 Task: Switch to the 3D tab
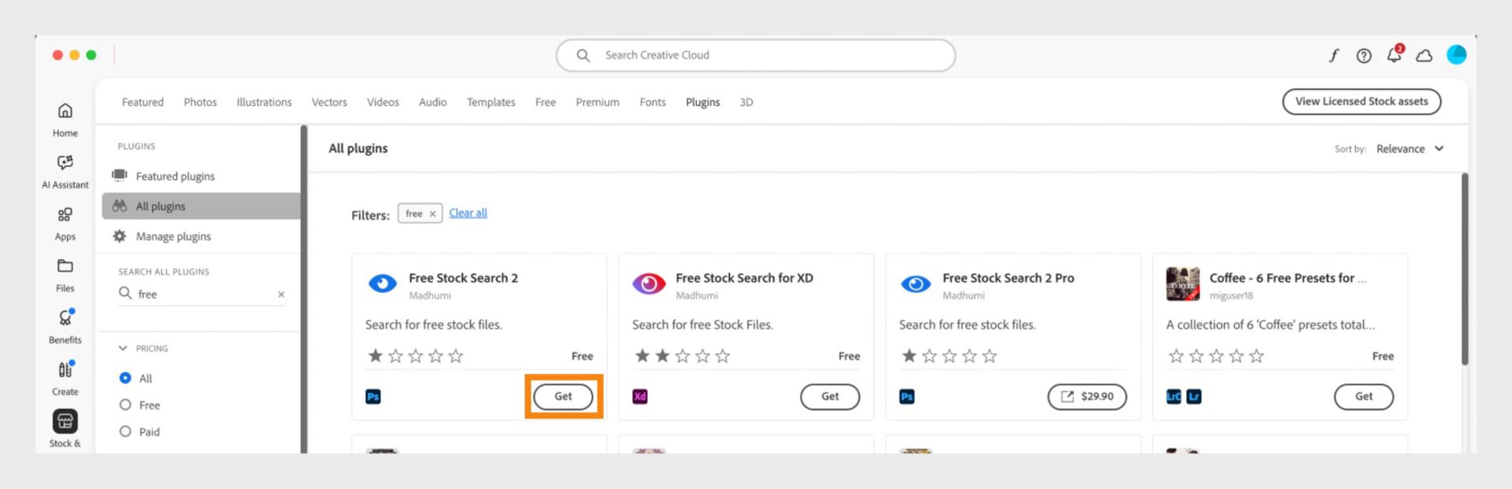[746, 102]
